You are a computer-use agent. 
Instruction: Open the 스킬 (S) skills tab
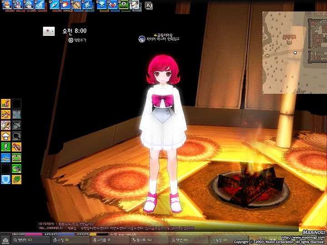click(x=70, y=240)
